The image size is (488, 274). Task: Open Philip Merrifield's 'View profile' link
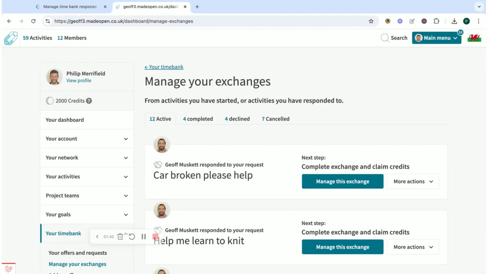coord(79,80)
